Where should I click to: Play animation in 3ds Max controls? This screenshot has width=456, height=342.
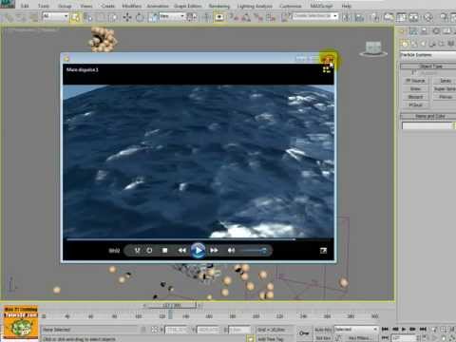pos(404,330)
